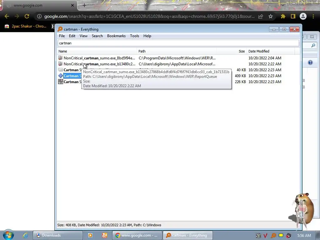Screen dimensions: 320x240
Task: Click the 409 KB size cell
Action: pos(240,76)
